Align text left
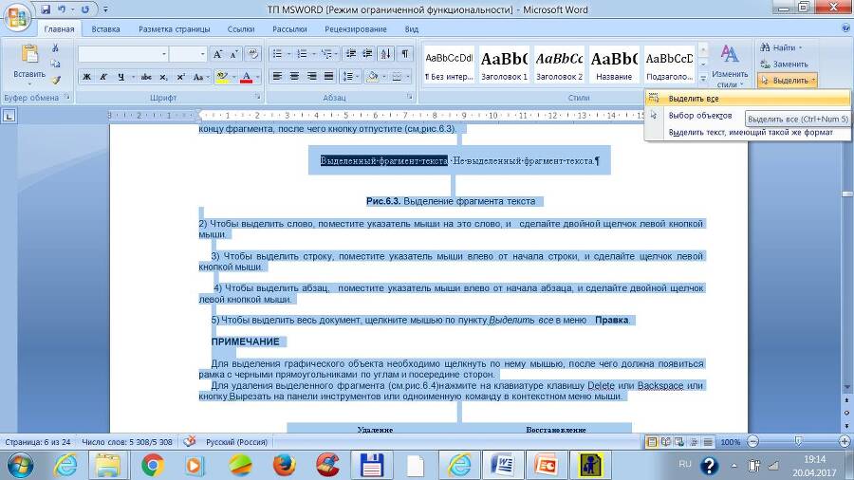This screenshot has width=854, height=480. (278, 77)
